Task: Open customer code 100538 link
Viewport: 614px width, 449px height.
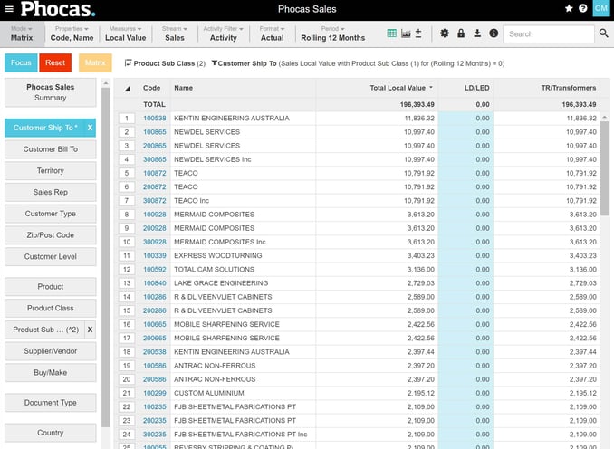Action: click(154, 119)
